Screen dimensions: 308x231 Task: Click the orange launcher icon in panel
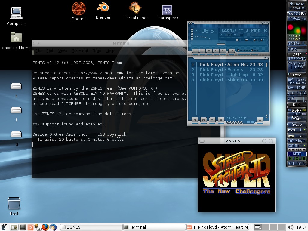30,227
